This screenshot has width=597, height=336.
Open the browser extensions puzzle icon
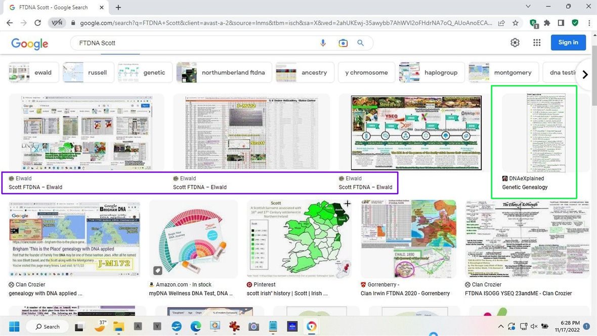(x=547, y=23)
